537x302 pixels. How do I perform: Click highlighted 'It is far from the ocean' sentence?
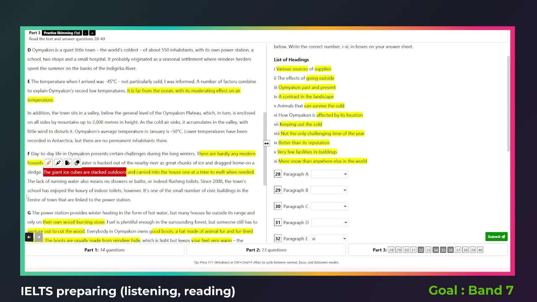tap(184, 91)
